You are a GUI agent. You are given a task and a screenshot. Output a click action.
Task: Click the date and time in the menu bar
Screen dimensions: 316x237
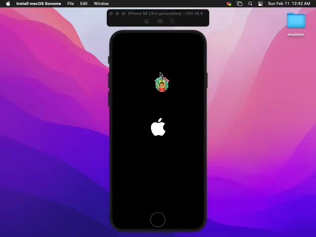[x=289, y=3]
